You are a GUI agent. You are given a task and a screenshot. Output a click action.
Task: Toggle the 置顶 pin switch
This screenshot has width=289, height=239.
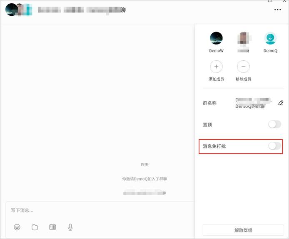[274, 124]
